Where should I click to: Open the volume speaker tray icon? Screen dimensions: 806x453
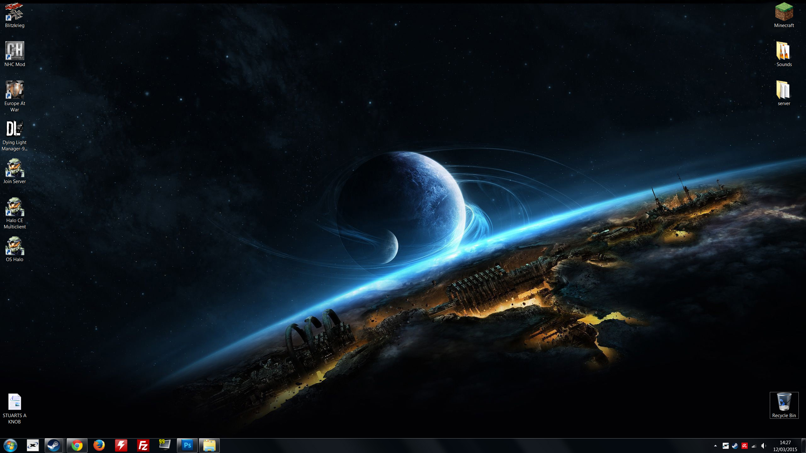[x=763, y=446]
